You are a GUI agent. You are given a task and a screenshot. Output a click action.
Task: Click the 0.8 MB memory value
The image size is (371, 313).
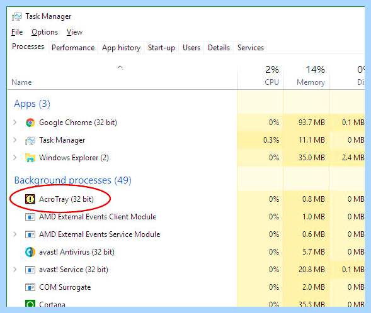313,199
